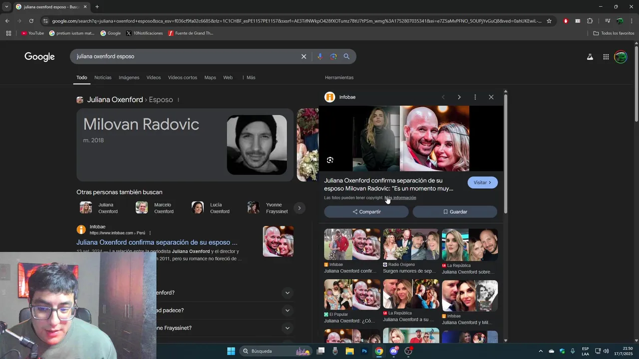Switch to the Maps tab

210,78
